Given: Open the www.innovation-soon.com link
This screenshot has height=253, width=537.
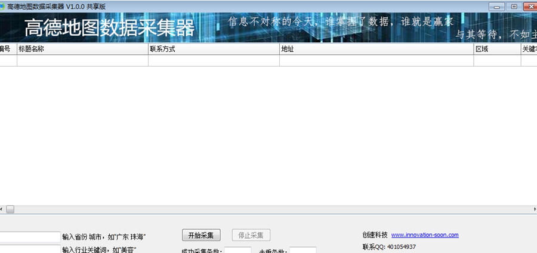Looking at the screenshot, I should (425, 235).
